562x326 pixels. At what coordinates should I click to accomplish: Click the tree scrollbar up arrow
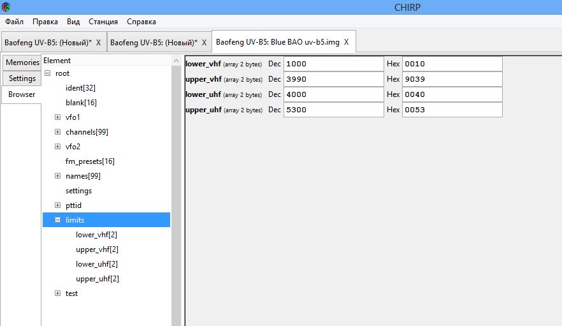pos(176,61)
